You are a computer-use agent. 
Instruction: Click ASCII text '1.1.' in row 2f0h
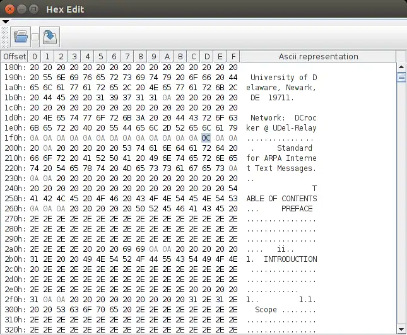[x=307, y=300]
